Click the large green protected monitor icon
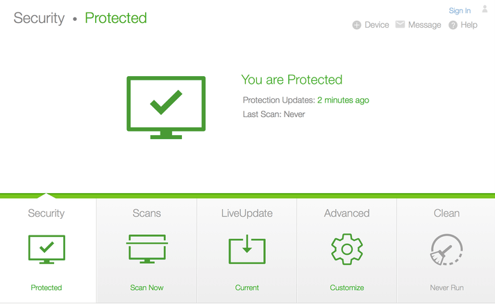 pyautogui.click(x=166, y=107)
